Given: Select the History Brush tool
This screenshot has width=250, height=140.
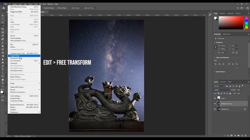Looking at the screenshot, I should [x=3, y=49].
